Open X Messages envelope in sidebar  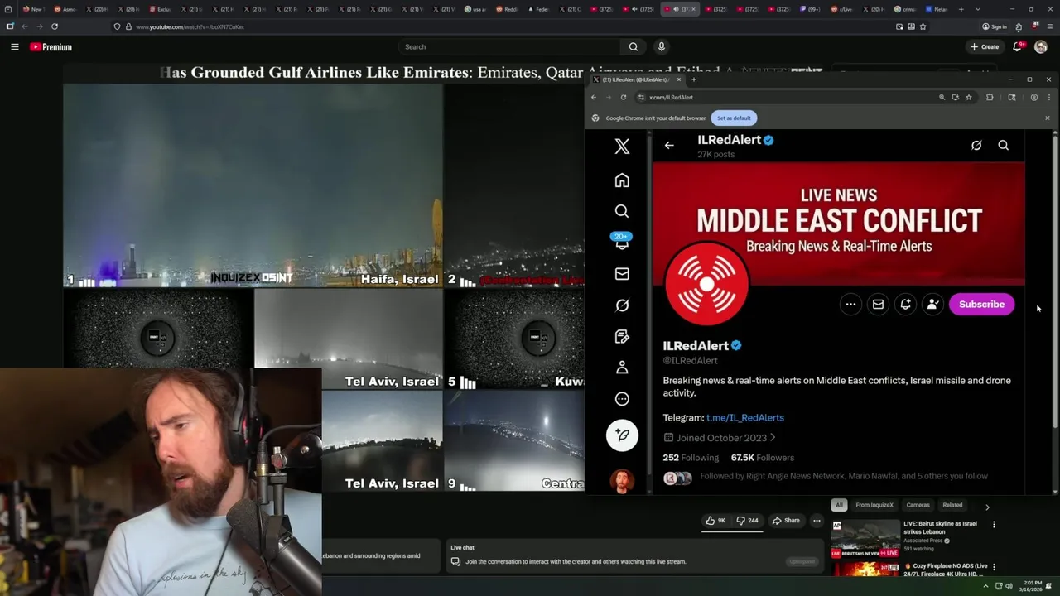coord(622,274)
